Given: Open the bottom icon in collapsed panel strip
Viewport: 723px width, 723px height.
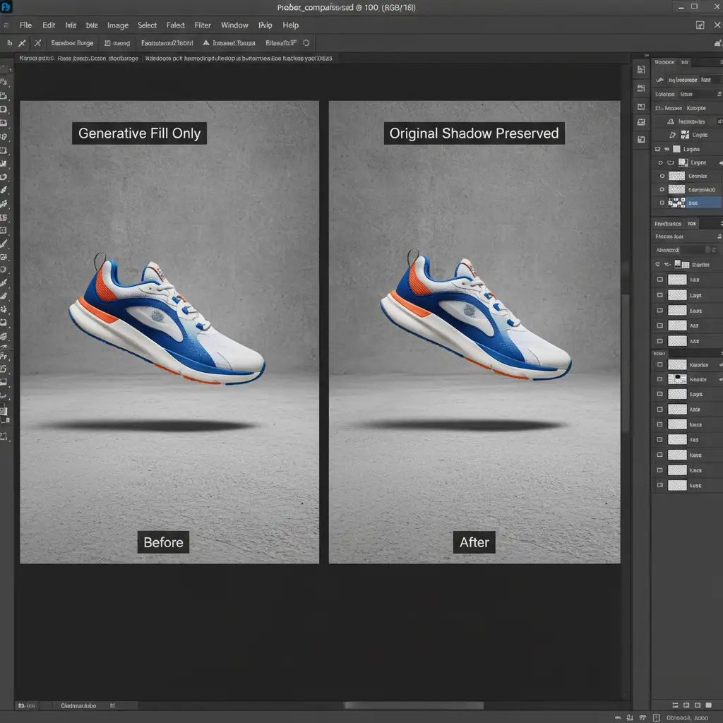Looking at the screenshot, I should click(x=641, y=140).
